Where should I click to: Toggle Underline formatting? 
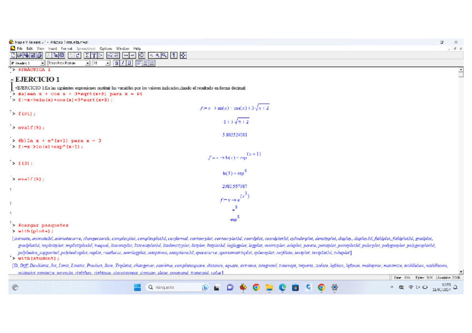pos(130,63)
